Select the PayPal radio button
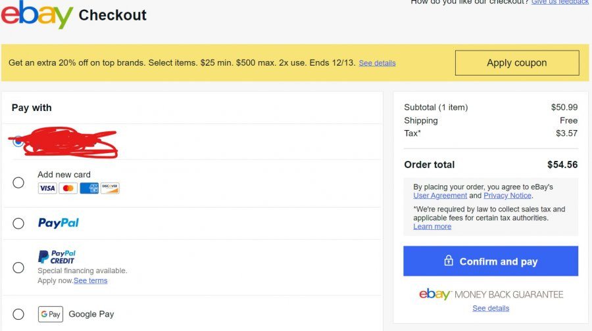This screenshot has width=592, height=331. 18,223
